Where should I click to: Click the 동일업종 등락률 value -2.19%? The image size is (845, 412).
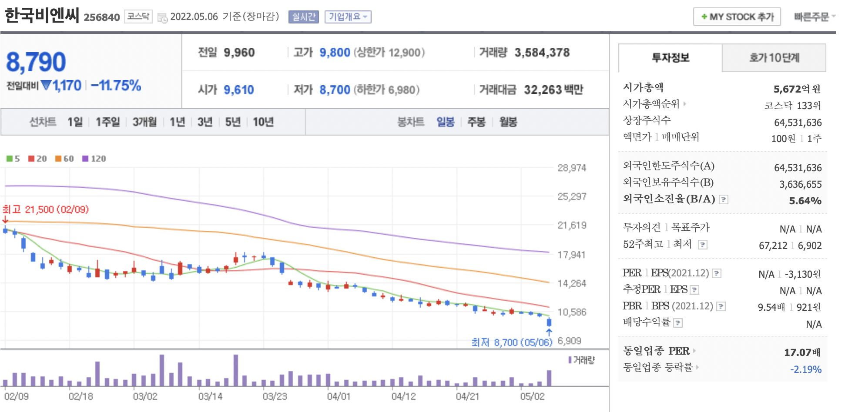click(x=806, y=369)
